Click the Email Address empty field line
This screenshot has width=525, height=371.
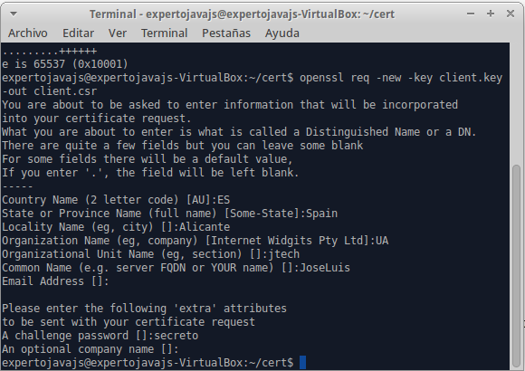pyautogui.click(x=55, y=281)
